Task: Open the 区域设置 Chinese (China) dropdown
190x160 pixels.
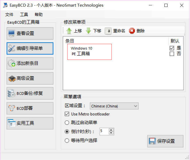Action: coord(114,106)
